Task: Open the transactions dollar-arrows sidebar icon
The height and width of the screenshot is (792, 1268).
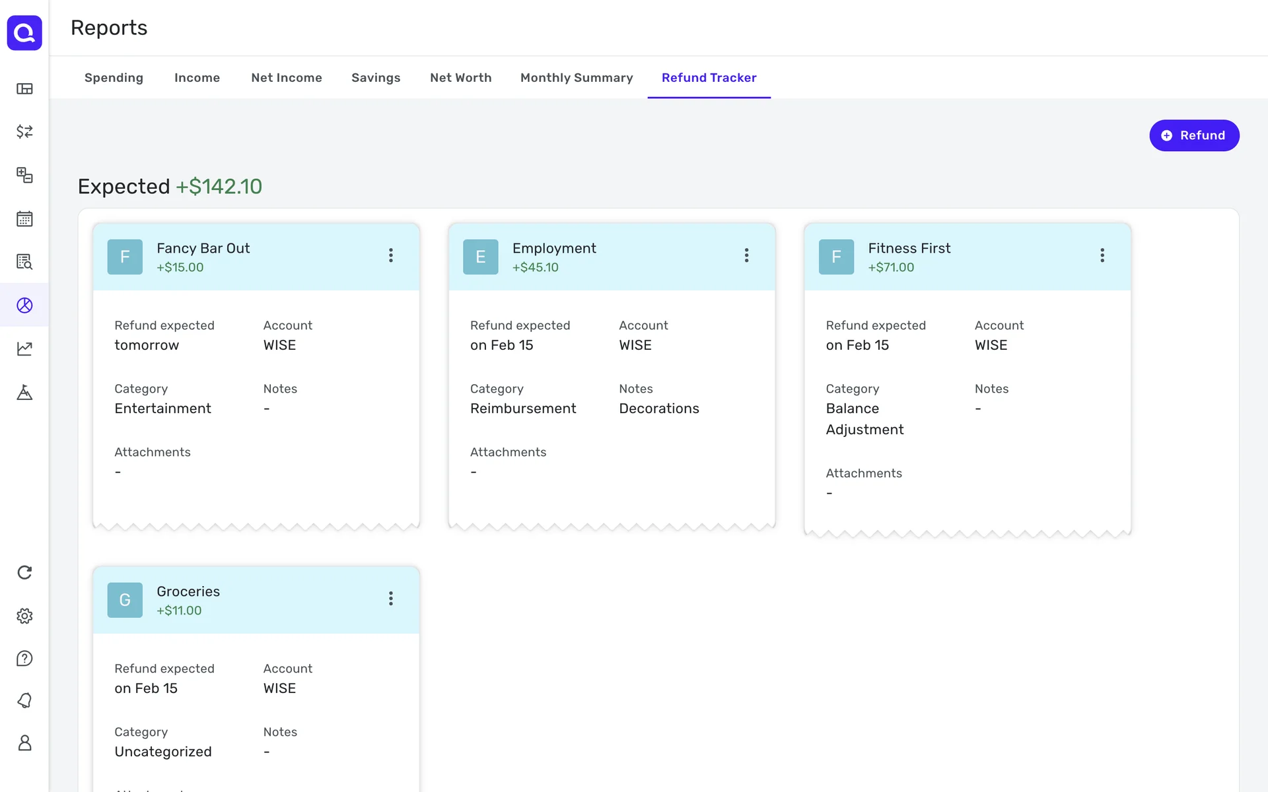Action: (x=24, y=131)
